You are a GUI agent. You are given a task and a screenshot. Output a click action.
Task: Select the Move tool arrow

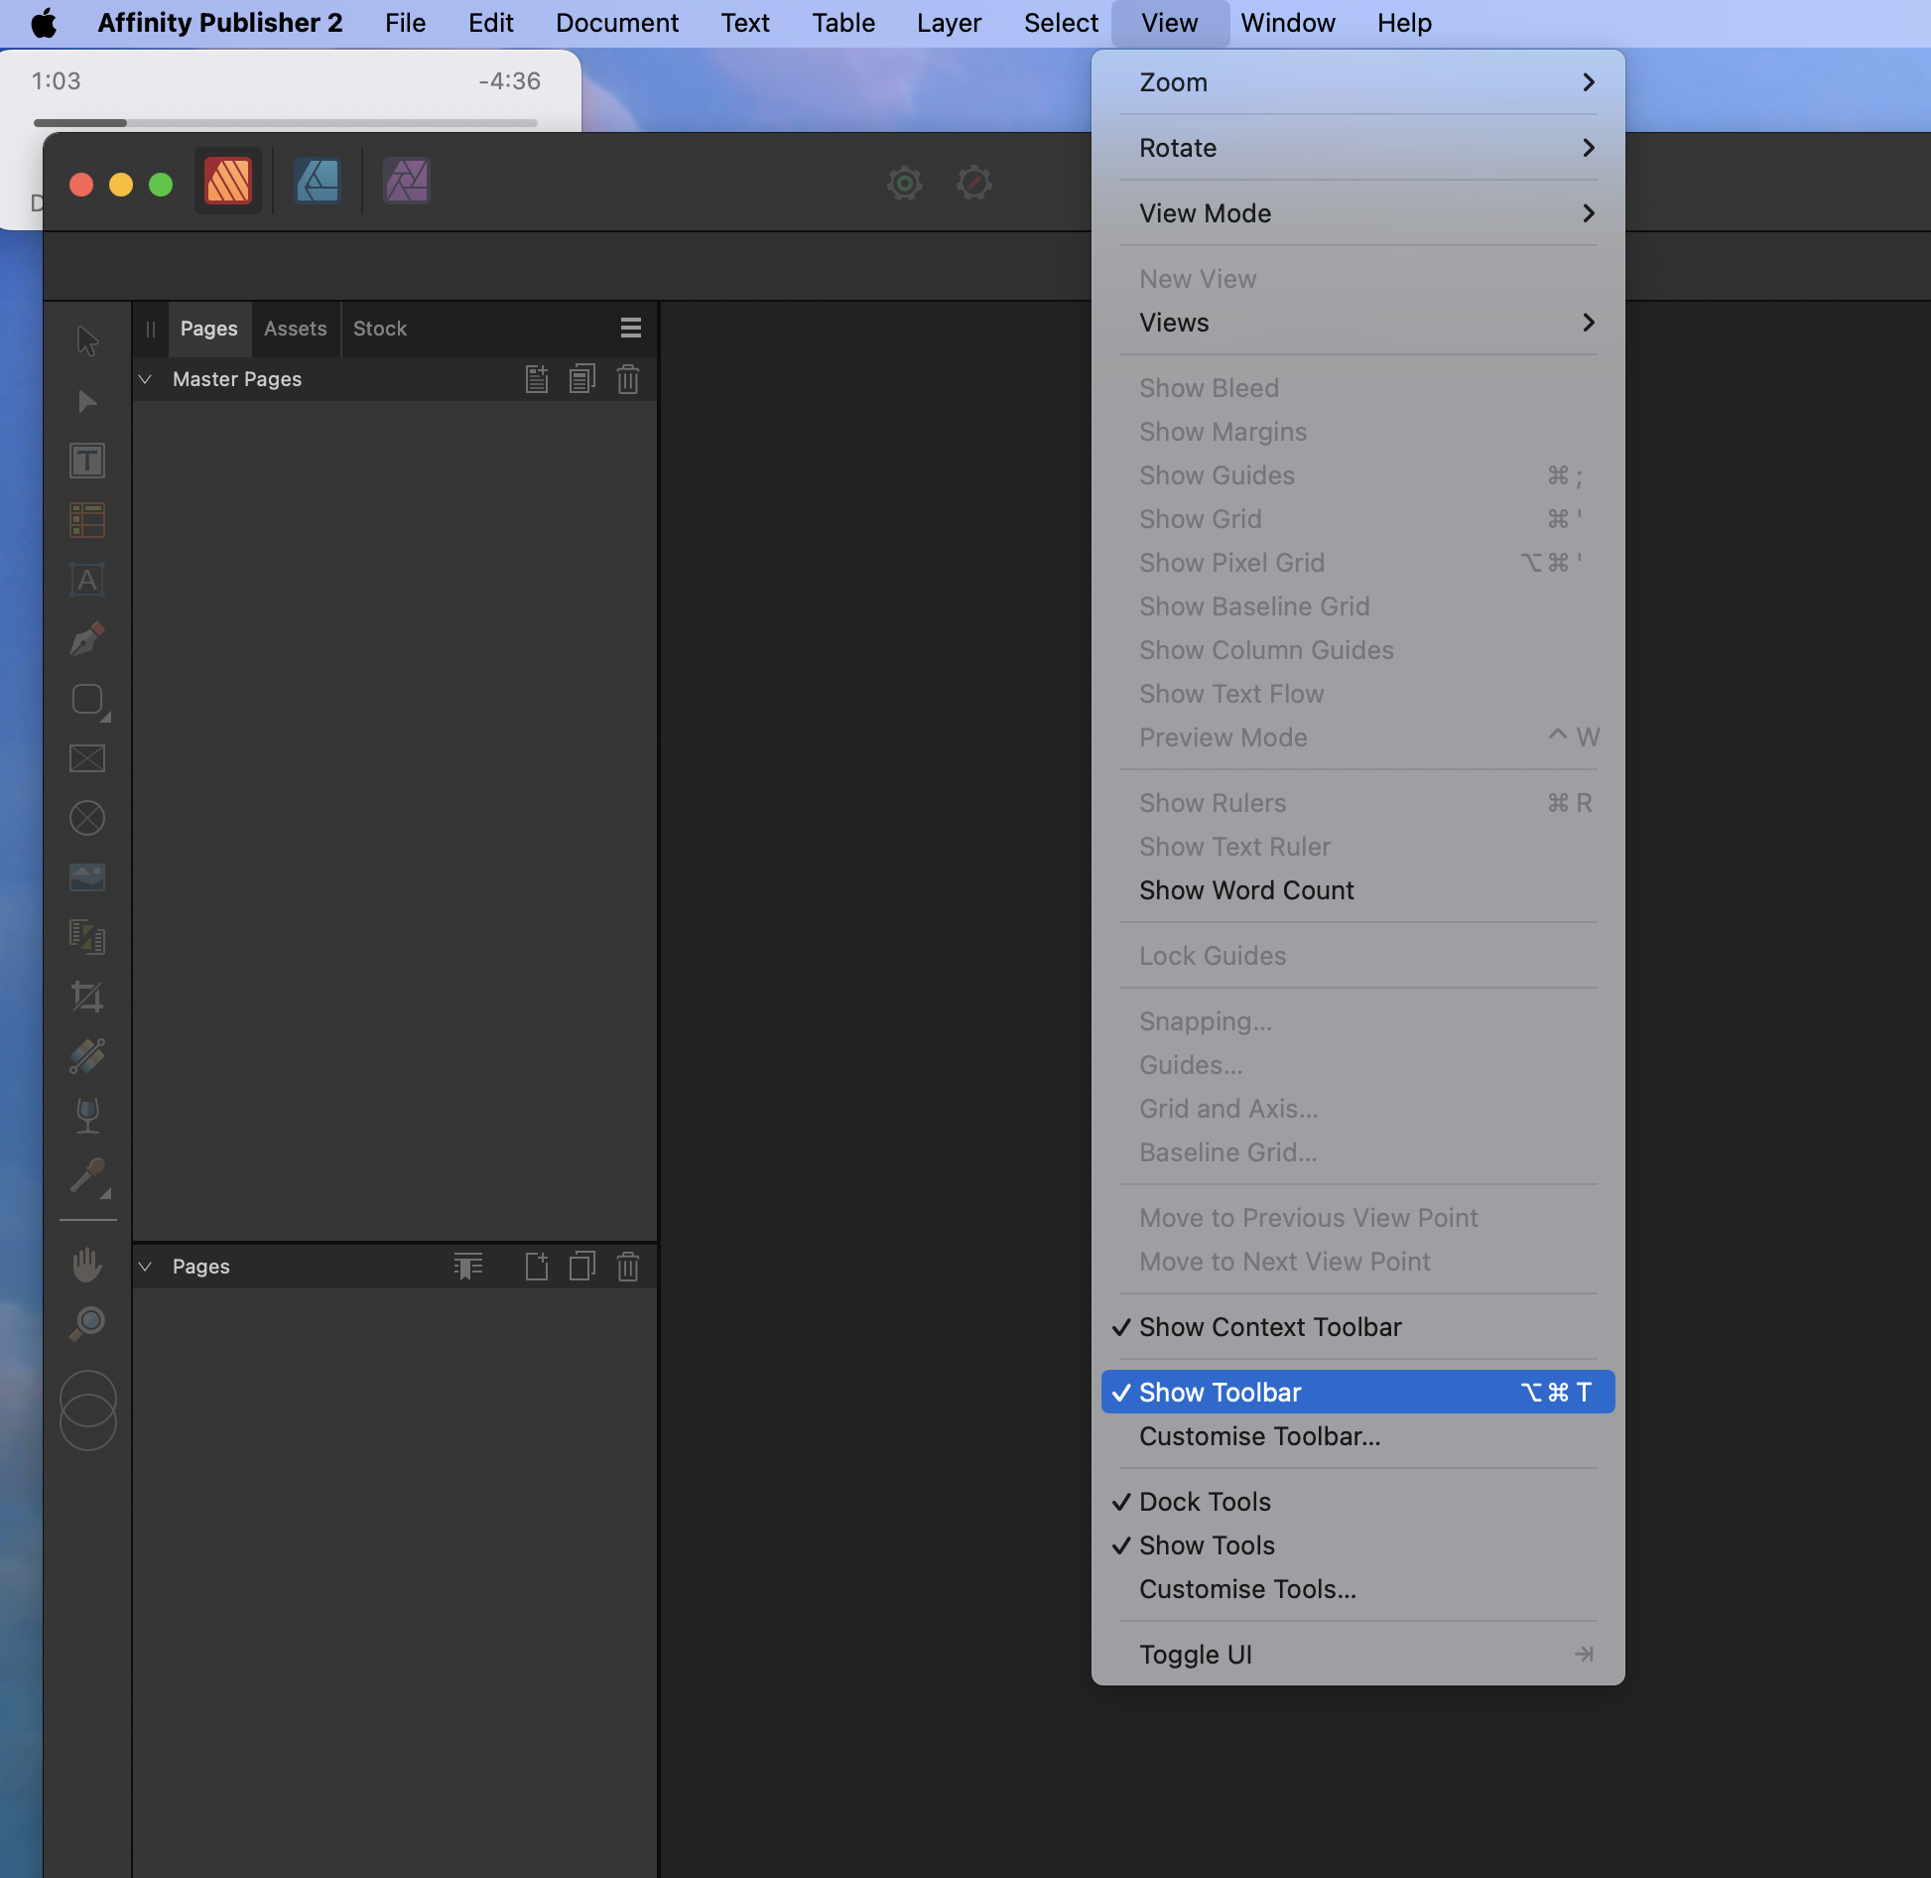pyautogui.click(x=87, y=340)
